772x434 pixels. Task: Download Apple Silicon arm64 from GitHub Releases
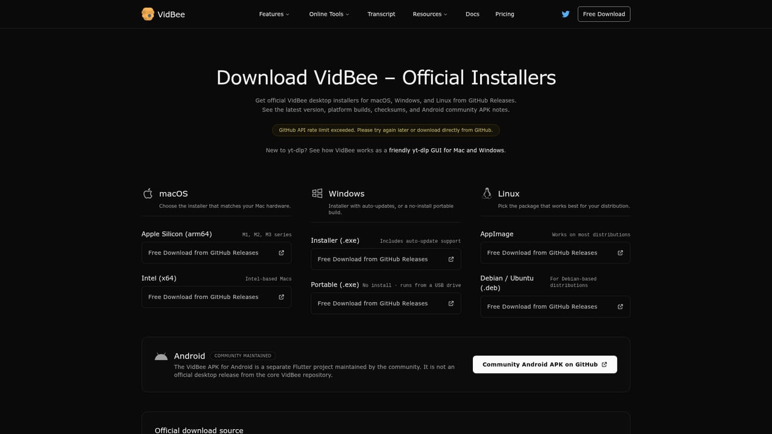[217, 253]
